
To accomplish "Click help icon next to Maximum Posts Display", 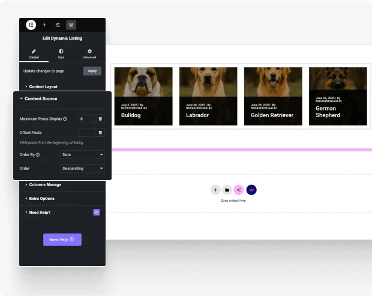I will (65, 119).
